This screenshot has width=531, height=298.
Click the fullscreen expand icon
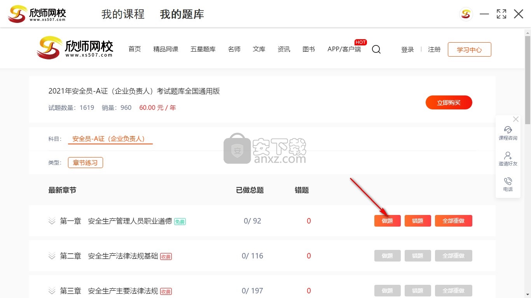point(501,14)
